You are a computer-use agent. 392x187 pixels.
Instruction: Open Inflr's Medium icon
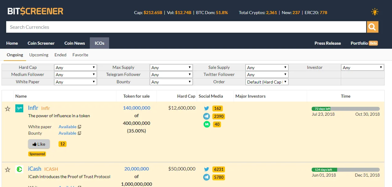pos(207,124)
